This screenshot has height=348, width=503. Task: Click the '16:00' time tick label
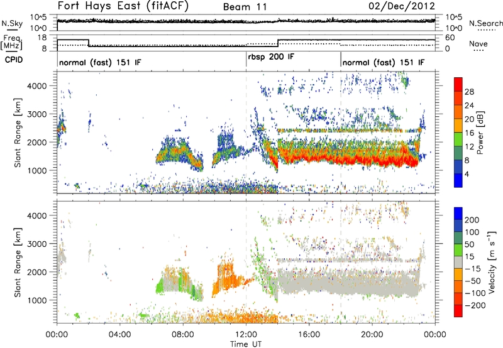pos(309,335)
